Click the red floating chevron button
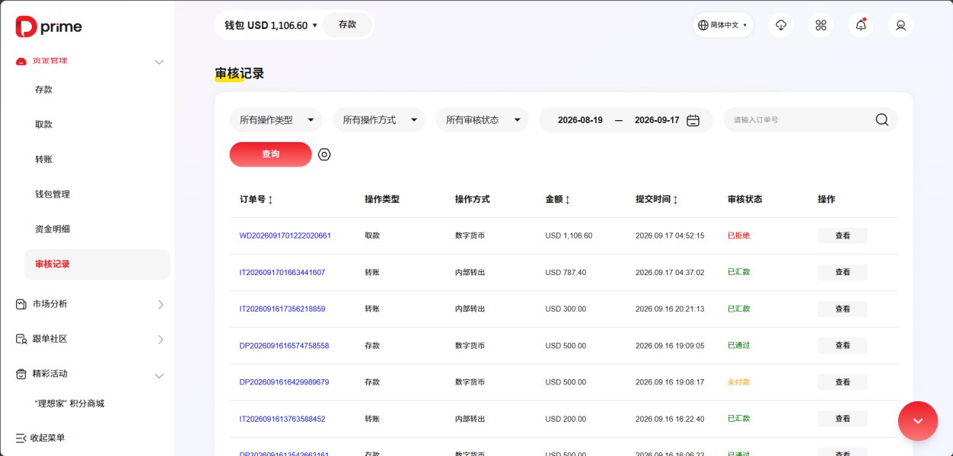This screenshot has height=456, width=953. pos(918,421)
